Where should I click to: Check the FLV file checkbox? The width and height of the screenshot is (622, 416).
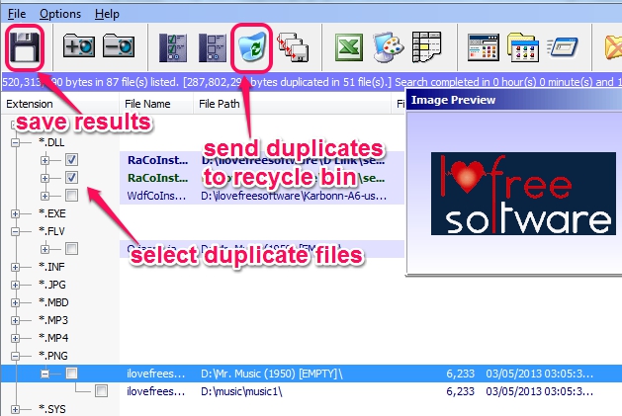click(72, 249)
